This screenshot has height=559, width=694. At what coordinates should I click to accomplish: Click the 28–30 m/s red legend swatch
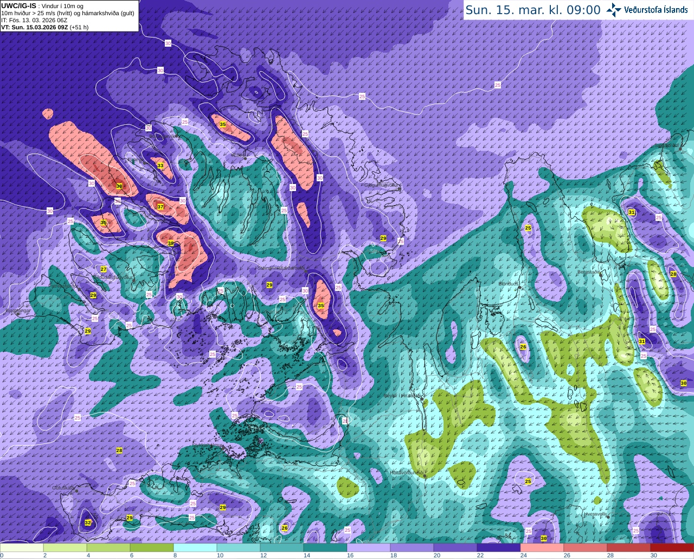(x=629, y=548)
